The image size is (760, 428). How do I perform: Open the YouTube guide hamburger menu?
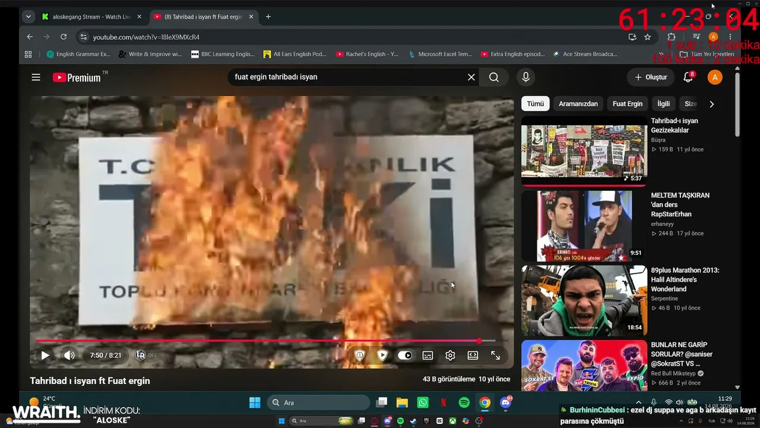coord(36,77)
